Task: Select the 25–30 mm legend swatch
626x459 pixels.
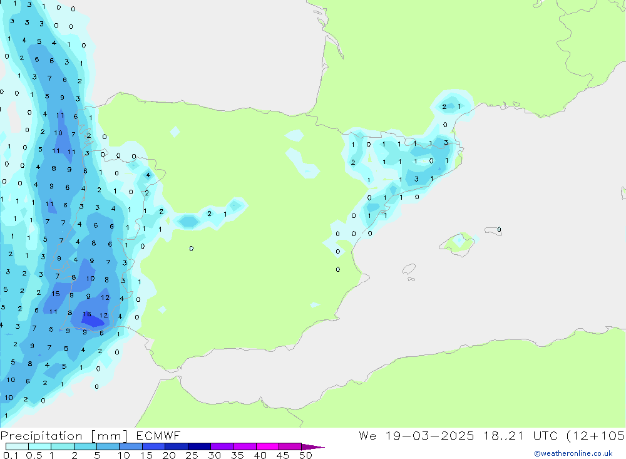Action: point(199,446)
